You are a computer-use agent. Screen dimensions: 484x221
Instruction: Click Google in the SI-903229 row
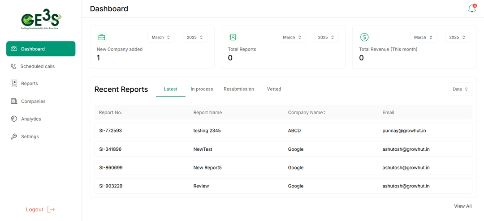coord(296,186)
